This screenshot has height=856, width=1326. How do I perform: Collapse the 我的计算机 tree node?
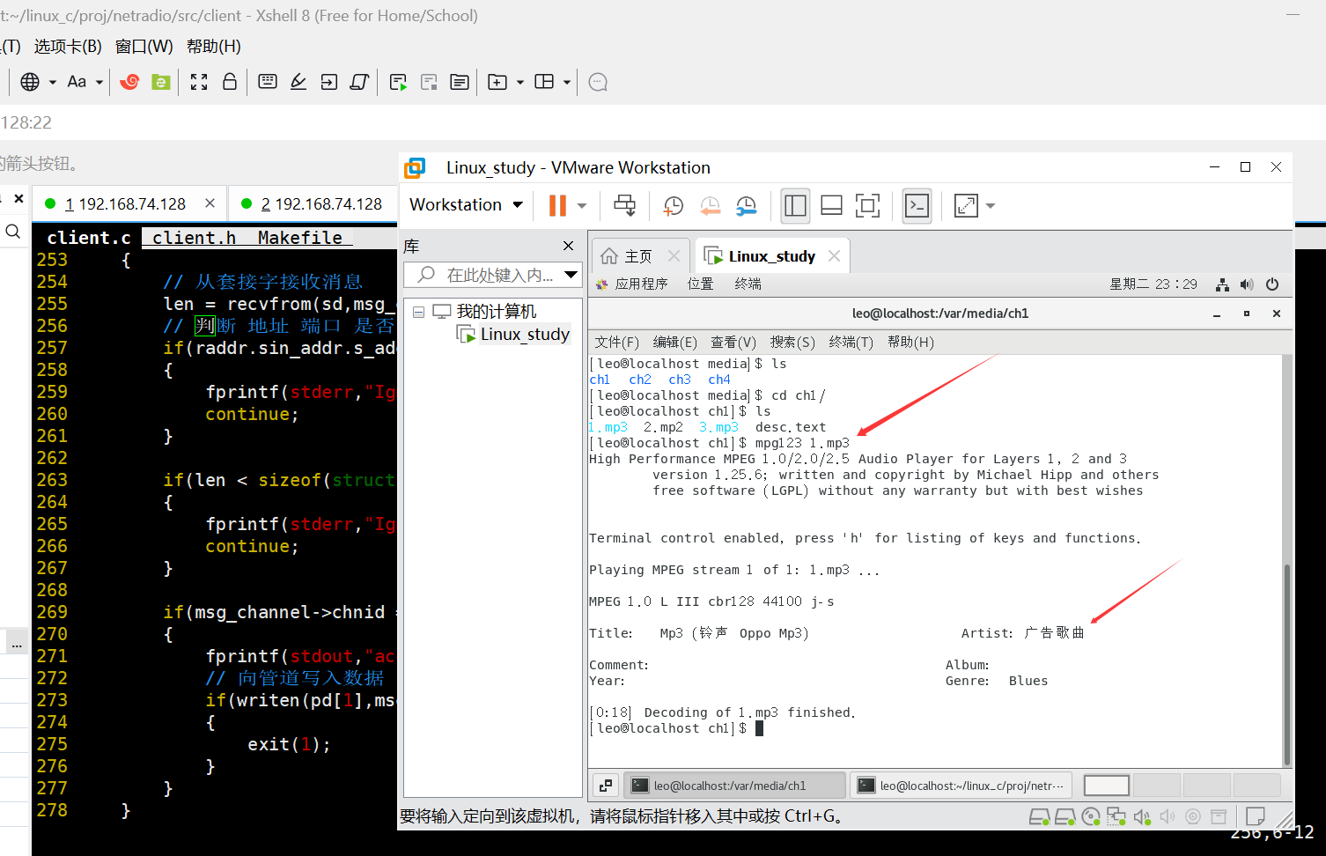click(x=419, y=312)
